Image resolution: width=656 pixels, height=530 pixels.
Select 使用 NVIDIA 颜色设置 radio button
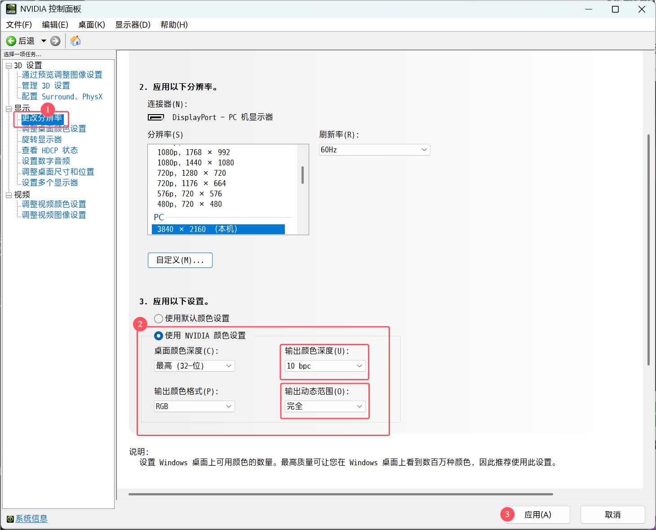(x=159, y=336)
